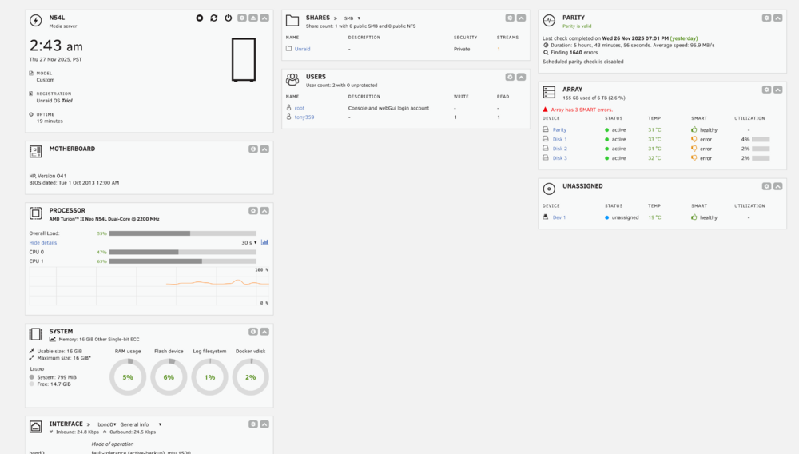Click the eject-style icon in the N54L tile

click(253, 18)
